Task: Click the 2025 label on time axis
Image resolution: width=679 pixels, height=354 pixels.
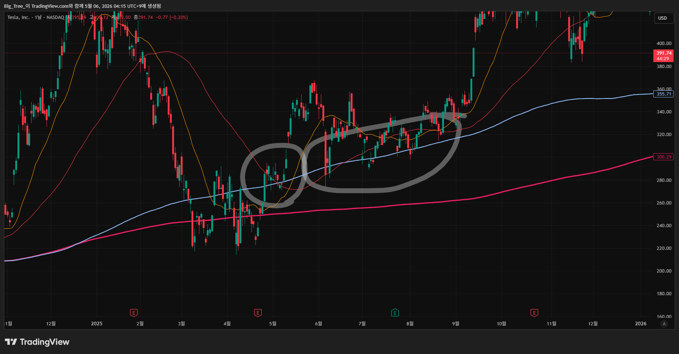Action: click(97, 324)
